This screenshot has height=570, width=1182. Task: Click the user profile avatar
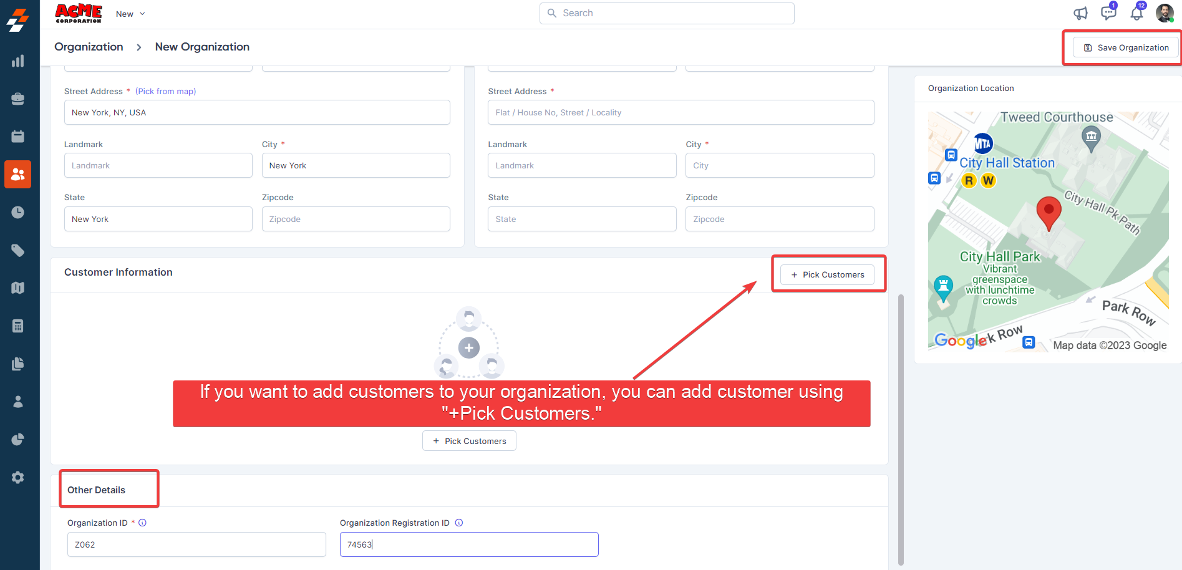pos(1165,13)
